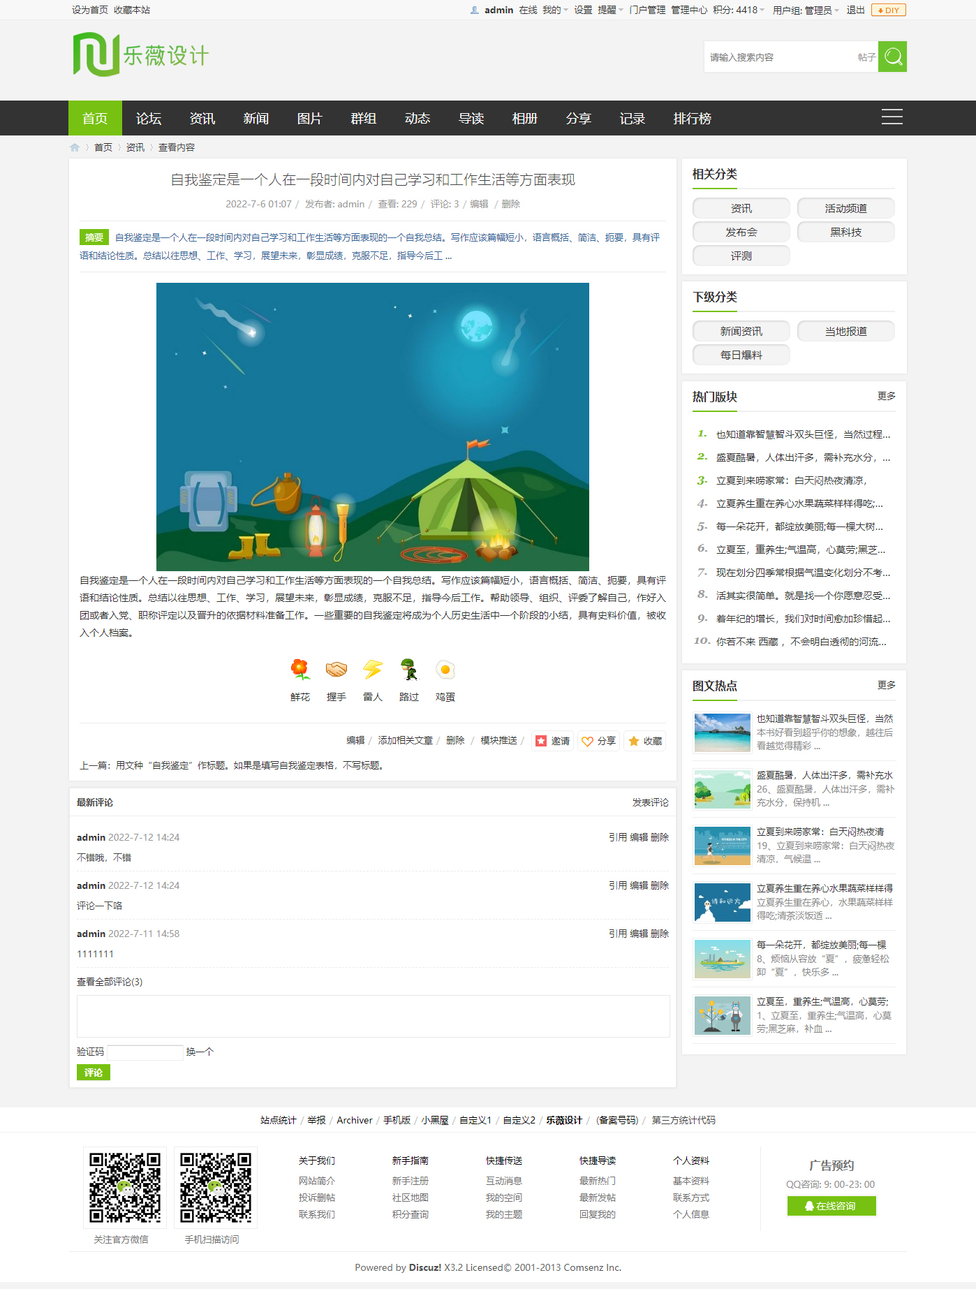Select the 鲜花 flower reaction icon
This screenshot has width=976, height=1289.
pos(300,670)
